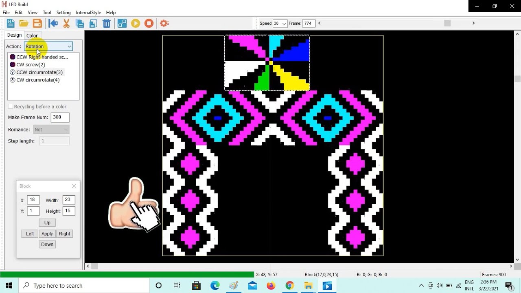Open a file using the folder icon
This screenshot has width=521, height=293.
pyautogui.click(x=24, y=23)
